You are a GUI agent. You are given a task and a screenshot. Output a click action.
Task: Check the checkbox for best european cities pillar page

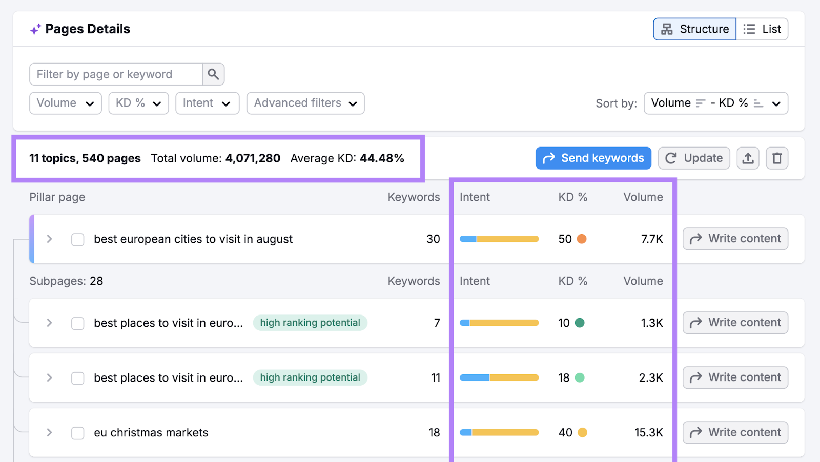77,239
